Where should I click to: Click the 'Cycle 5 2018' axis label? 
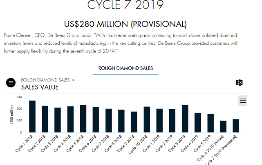pos(75,144)
